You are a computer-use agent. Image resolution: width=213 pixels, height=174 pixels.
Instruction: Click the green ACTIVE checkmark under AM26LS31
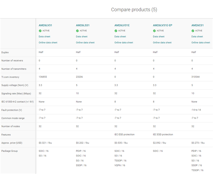click(77, 31)
